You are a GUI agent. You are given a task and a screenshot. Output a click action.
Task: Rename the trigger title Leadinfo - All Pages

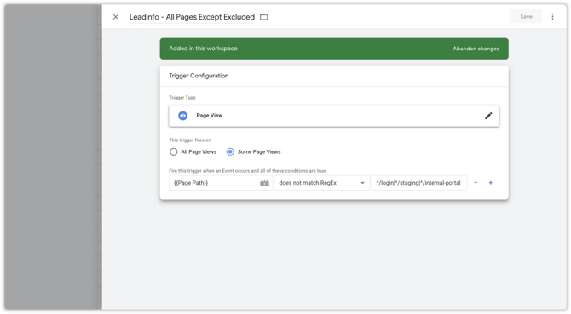(x=192, y=17)
